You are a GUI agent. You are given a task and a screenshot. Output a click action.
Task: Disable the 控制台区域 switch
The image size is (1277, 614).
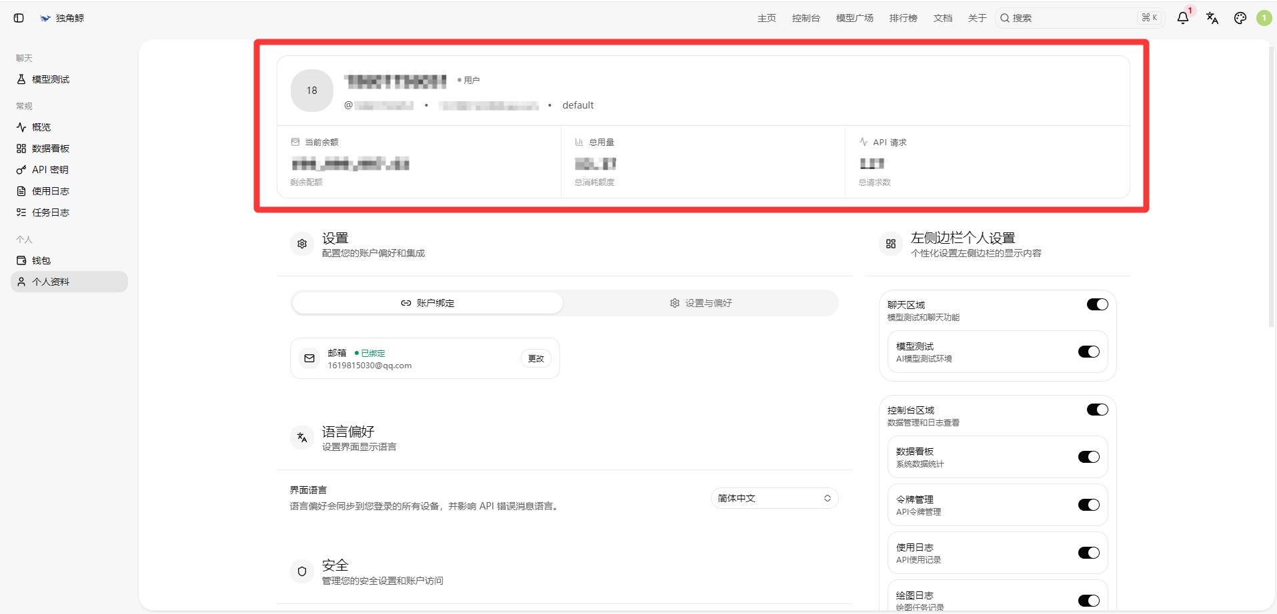pos(1097,410)
